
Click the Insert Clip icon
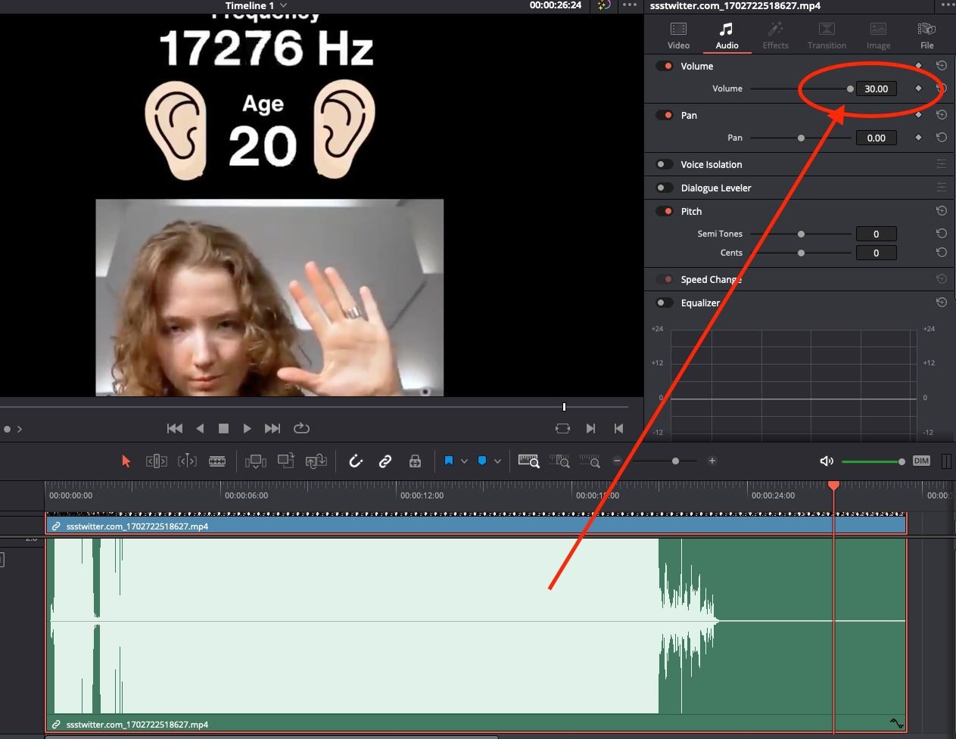pos(256,461)
